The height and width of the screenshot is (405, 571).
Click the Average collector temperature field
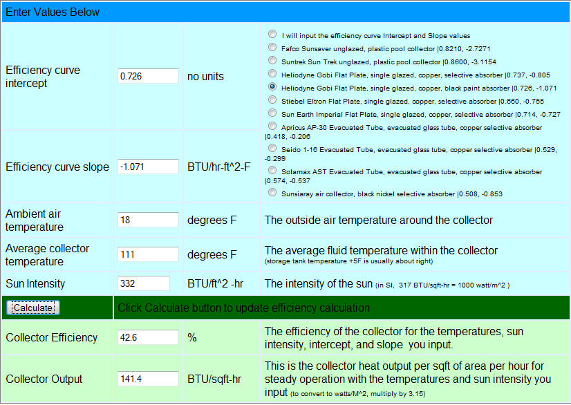148,254
